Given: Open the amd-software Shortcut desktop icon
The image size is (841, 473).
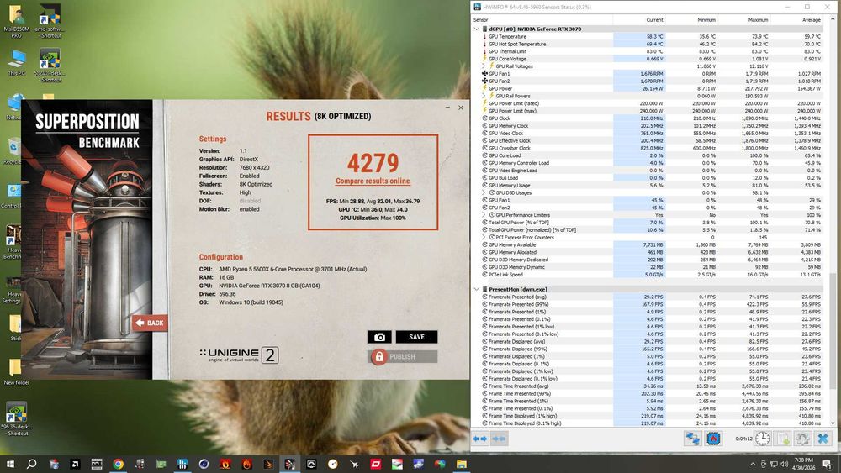Looking at the screenshot, I should tap(50, 22).
